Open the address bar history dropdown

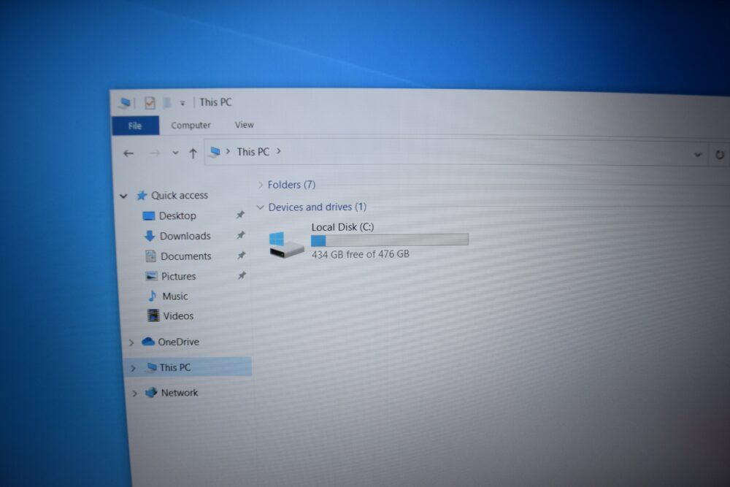pyautogui.click(x=697, y=155)
